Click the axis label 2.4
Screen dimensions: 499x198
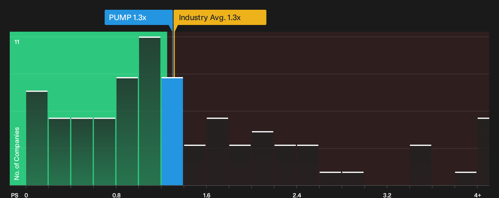coord(297,195)
